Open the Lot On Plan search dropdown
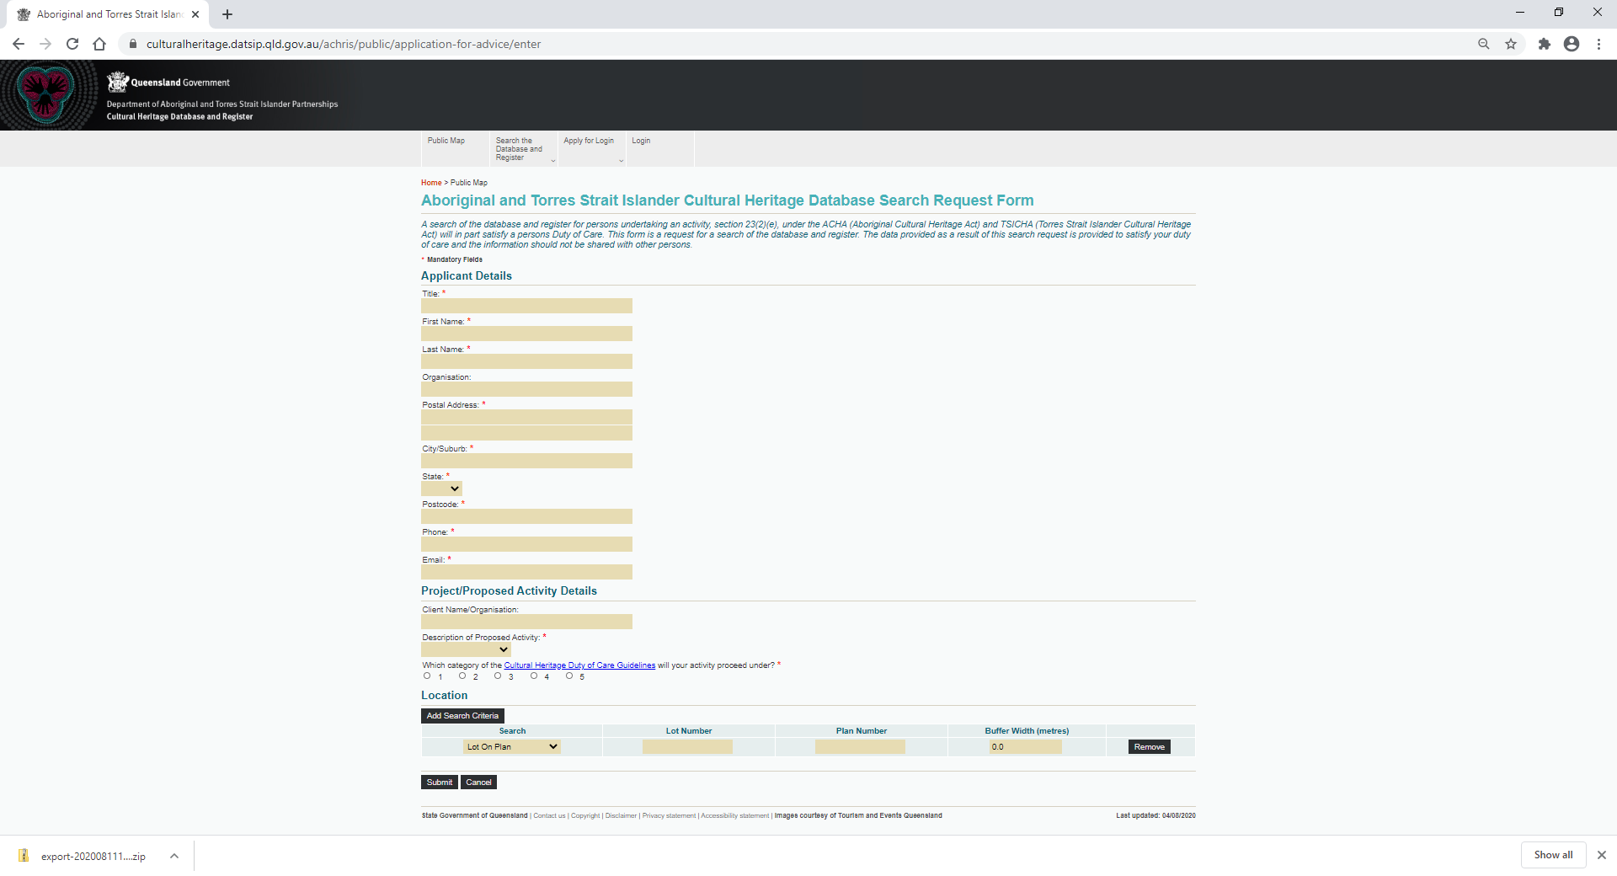 point(512,747)
